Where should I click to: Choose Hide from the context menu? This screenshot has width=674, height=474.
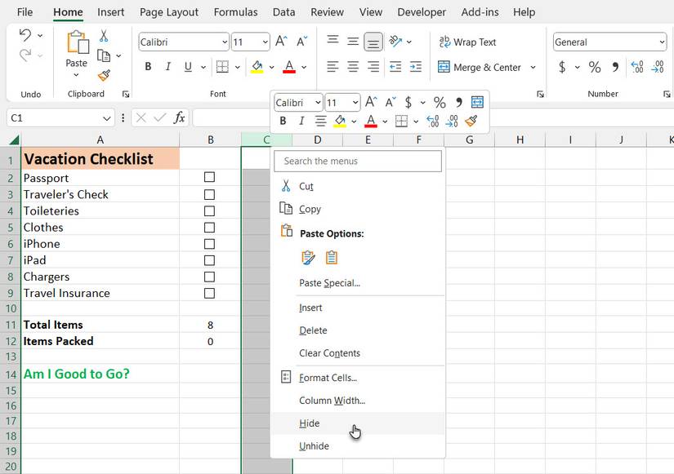tap(359, 423)
